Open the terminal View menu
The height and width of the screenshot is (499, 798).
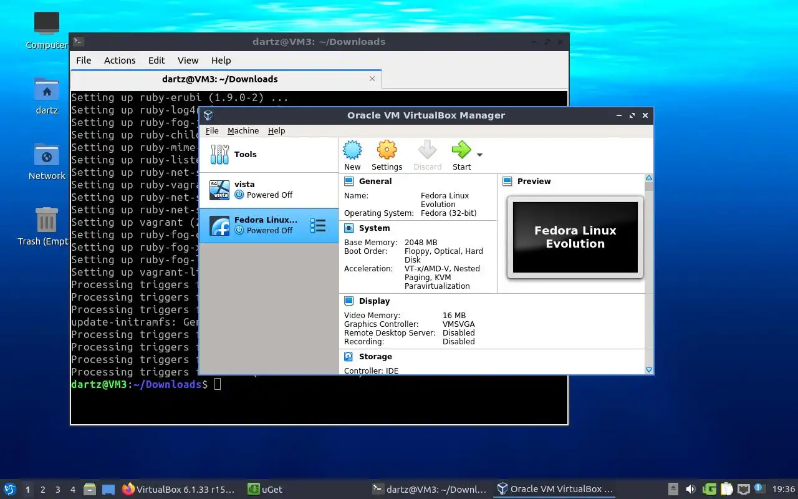coord(188,61)
